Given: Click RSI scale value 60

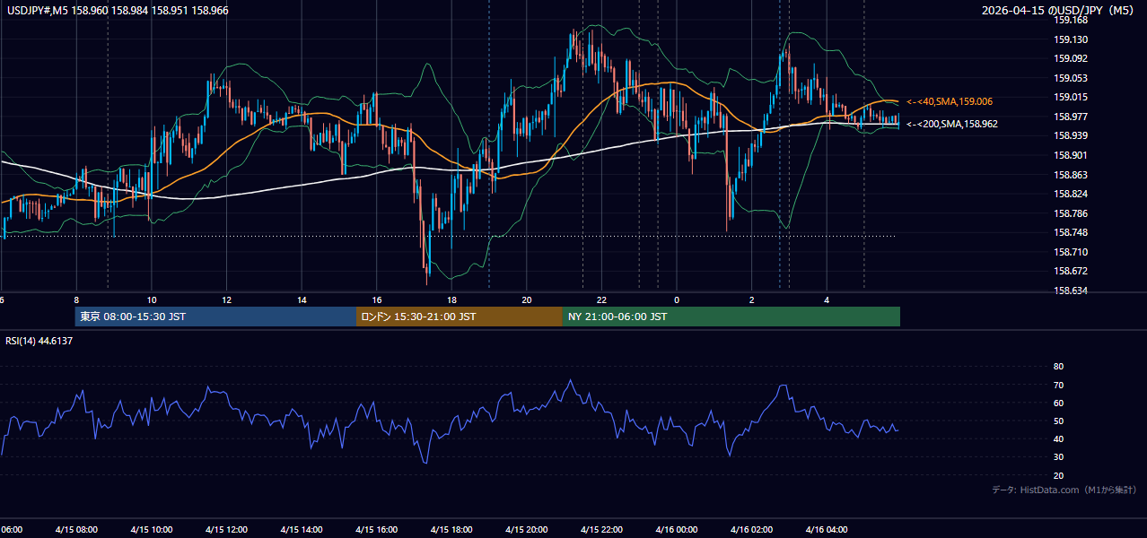Looking at the screenshot, I should click(x=1058, y=403).
